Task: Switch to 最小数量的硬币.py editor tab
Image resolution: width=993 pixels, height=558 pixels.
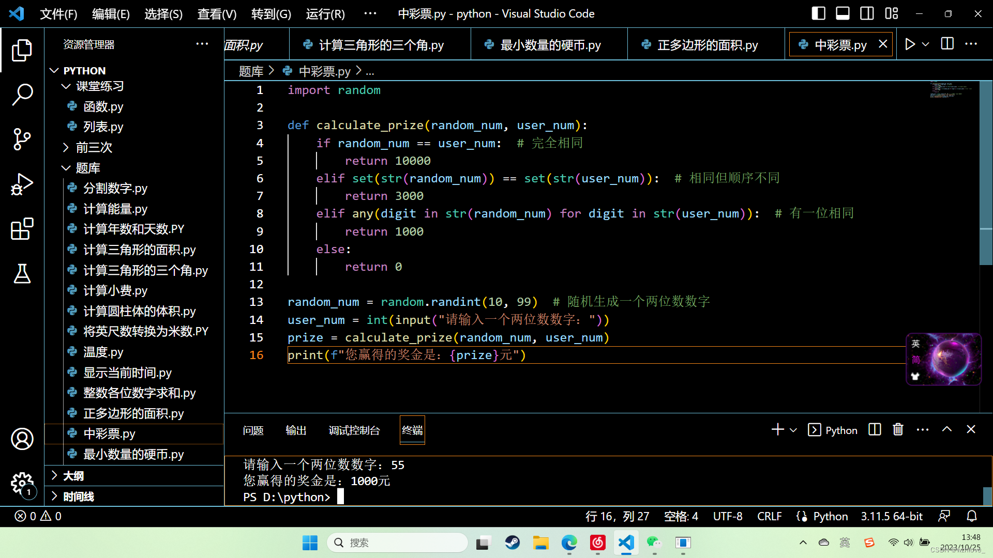Action: pos(549,45)
